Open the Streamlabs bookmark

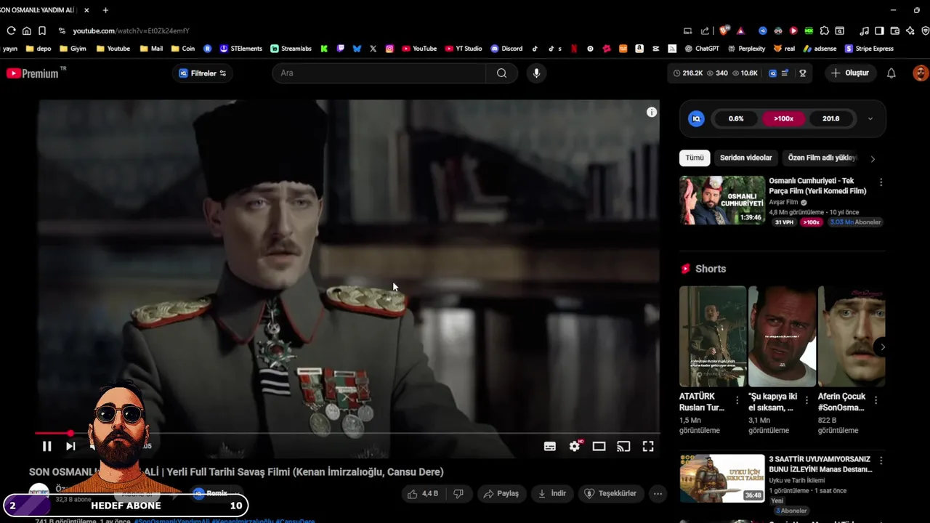[x=291, y=49]
